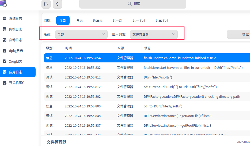Select log row 'cd: current url: DUrl'

(147, 87)
